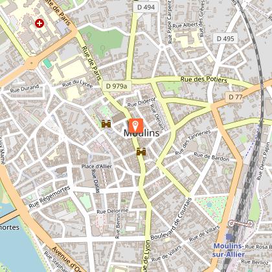Click the Rue Delorme street label

coord(113,211)
